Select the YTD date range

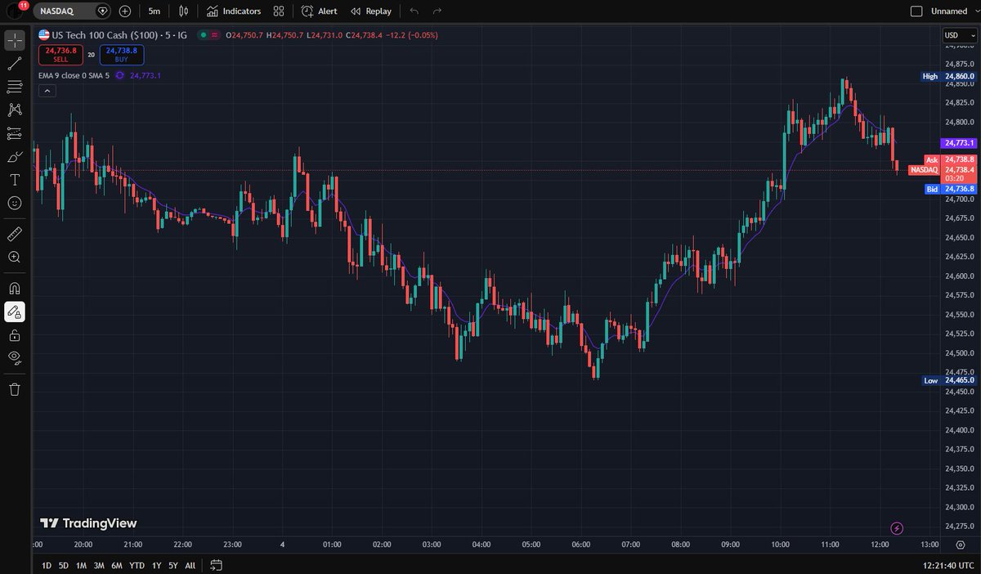click(x=137, y=565)
